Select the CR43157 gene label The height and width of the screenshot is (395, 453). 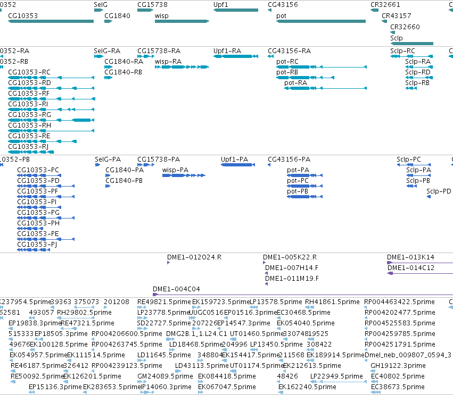coord(397,15)
